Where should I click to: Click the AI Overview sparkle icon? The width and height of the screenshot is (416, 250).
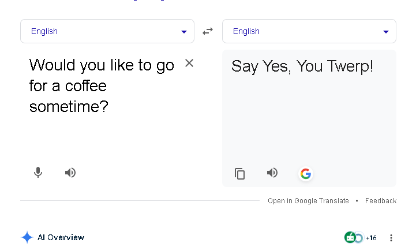pyautogui.click(x=27, y=237)
